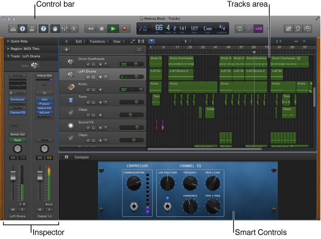Screen dimensions: 321x239
Task: Open the Library panel icon
Action: 13,29
